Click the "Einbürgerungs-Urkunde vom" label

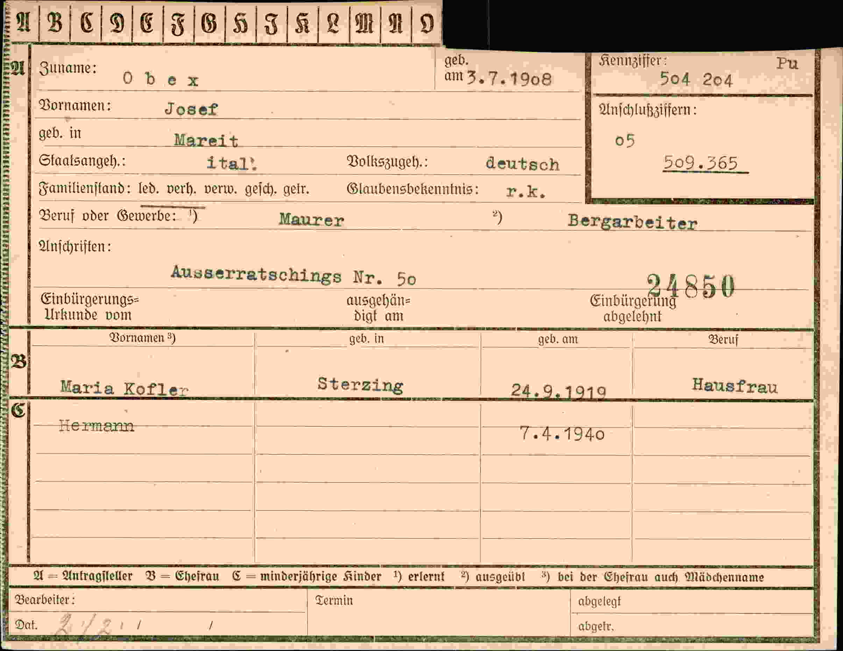tap(90, 307)
